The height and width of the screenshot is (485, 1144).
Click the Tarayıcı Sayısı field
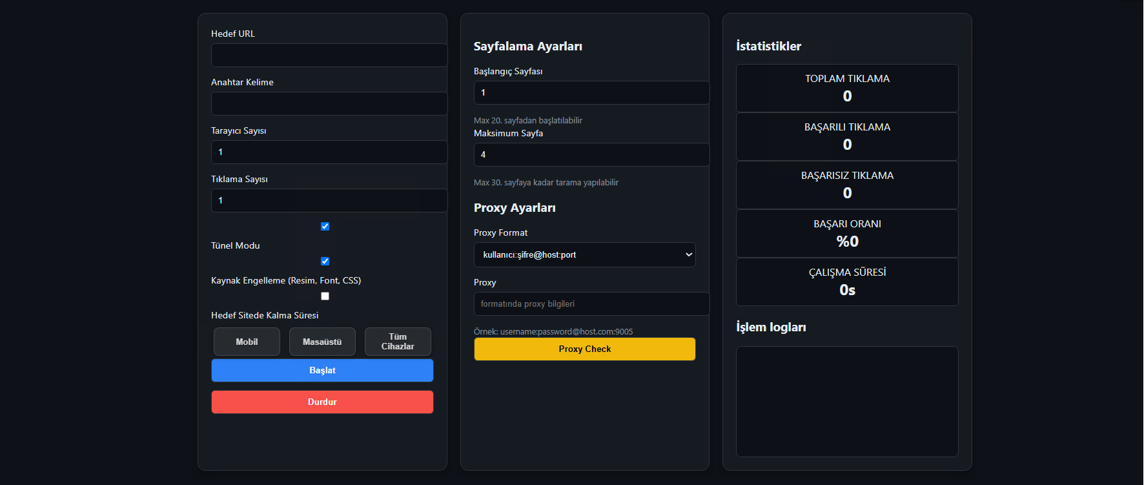[x=329, y=152]
